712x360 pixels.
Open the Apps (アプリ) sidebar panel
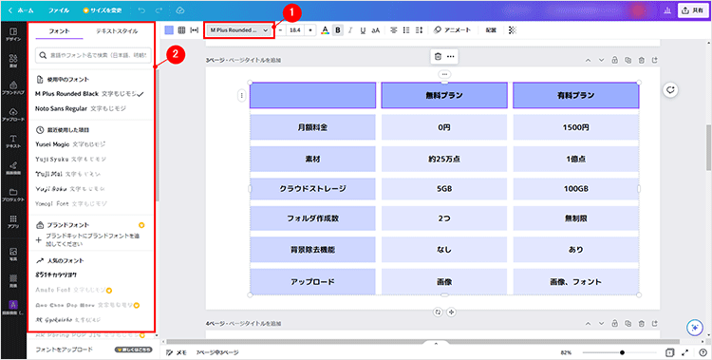pyautogui.click(x=13, y=221)
